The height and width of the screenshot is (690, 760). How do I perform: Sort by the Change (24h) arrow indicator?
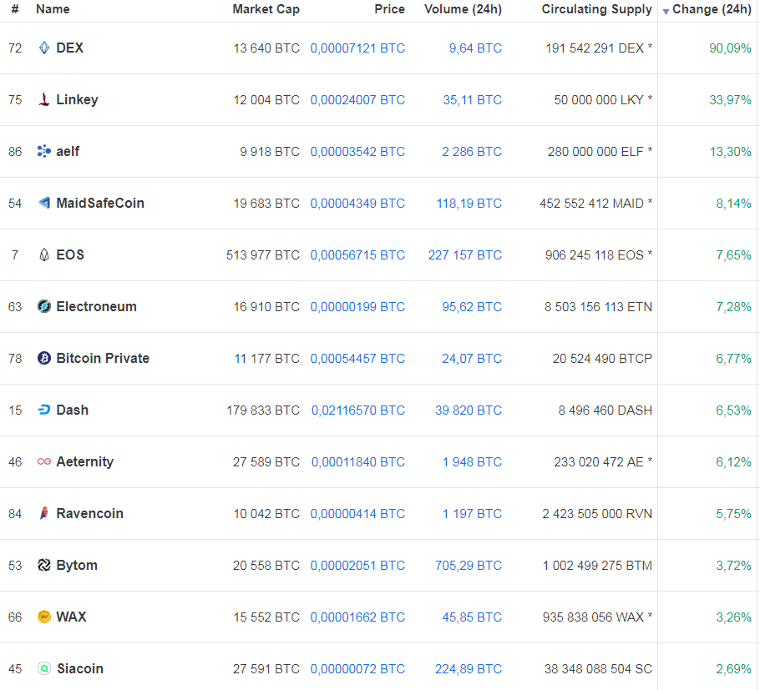coord(666,11)
